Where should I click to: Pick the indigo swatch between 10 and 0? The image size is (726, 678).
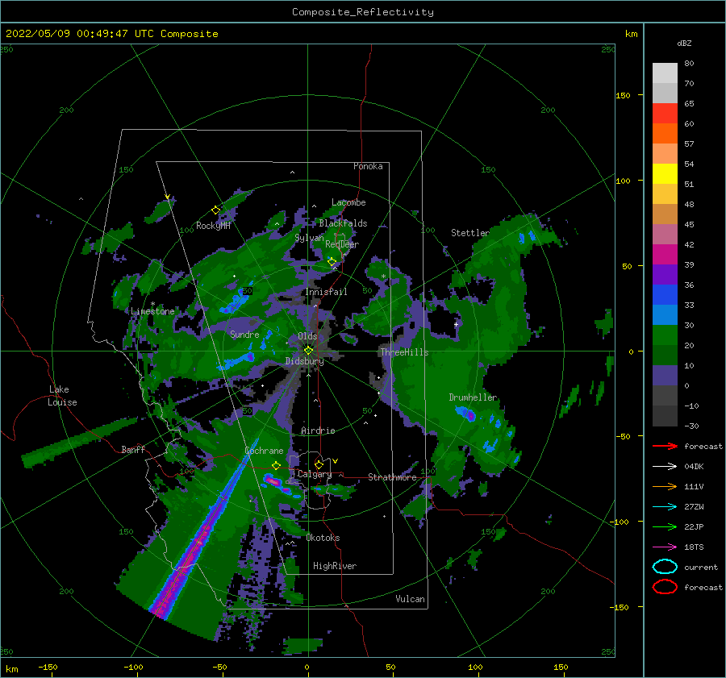click(665, 376)
